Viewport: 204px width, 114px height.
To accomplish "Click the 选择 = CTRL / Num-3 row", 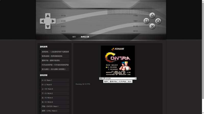I will [55, 111].
